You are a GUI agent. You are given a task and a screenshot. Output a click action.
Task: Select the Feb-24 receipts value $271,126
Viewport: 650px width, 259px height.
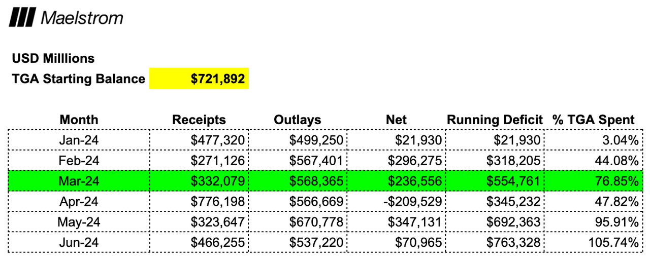point(199,161)
